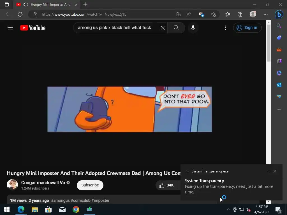This screenshot has width=287, height=215.
Task: Sign in to YouTube
Action: [247, 28]
